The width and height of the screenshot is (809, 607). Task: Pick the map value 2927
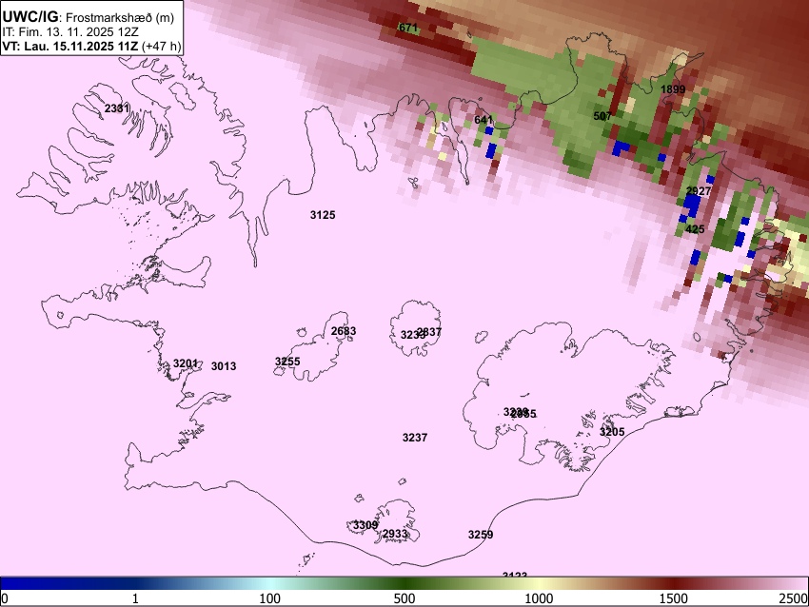tap(699, 191)
